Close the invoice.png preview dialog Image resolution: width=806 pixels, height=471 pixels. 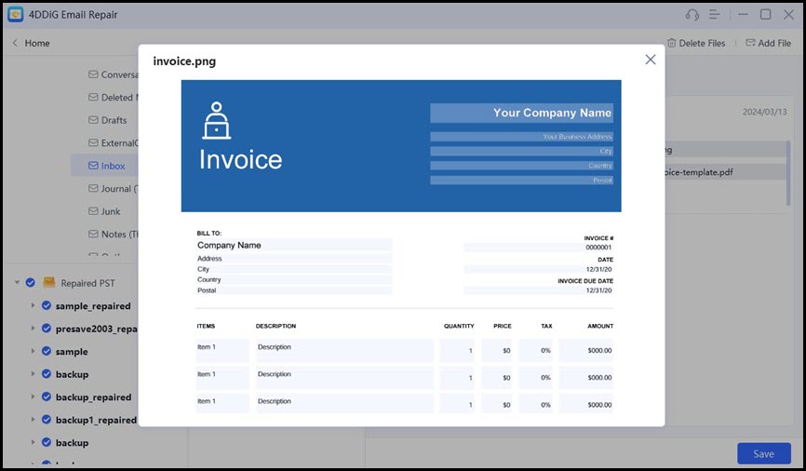tap(651, 60)
